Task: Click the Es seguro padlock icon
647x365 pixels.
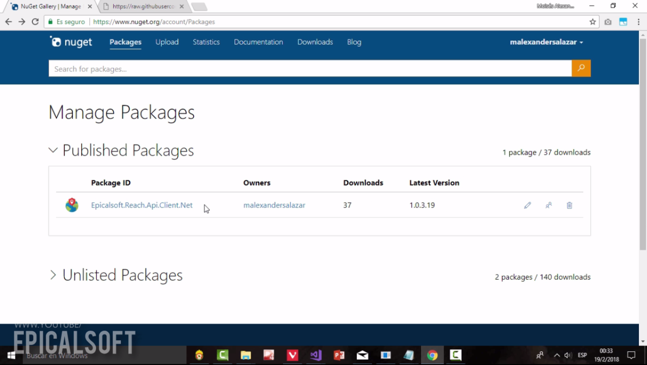Action: [50, 21]
